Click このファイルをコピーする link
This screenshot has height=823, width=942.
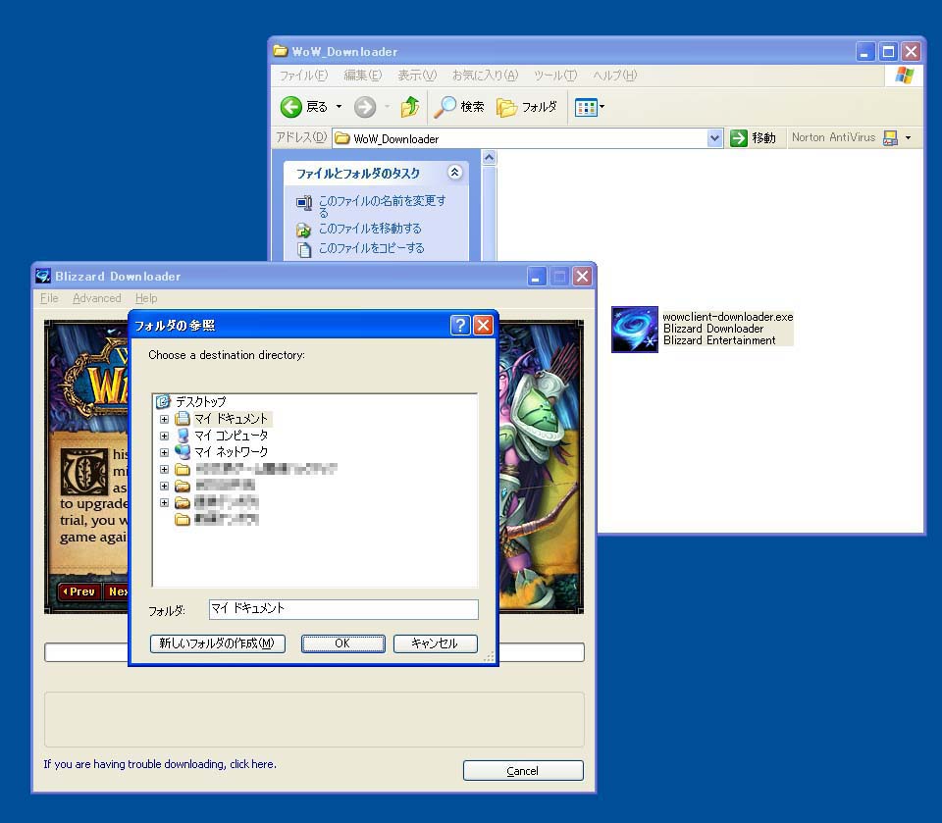tap(371, 248)
